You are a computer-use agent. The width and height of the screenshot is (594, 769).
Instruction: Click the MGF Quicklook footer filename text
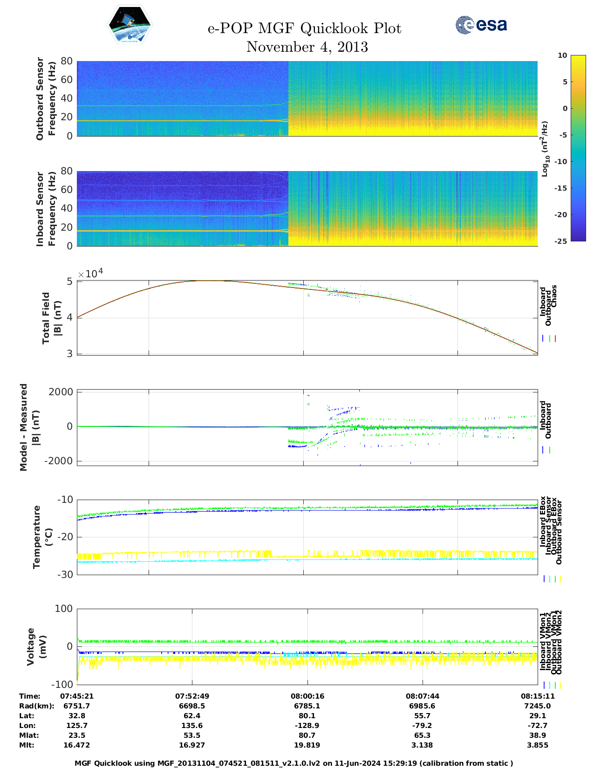tap(294, 763)
